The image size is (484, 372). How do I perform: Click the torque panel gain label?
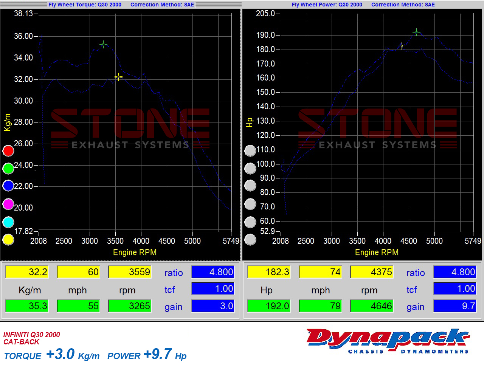174,307
